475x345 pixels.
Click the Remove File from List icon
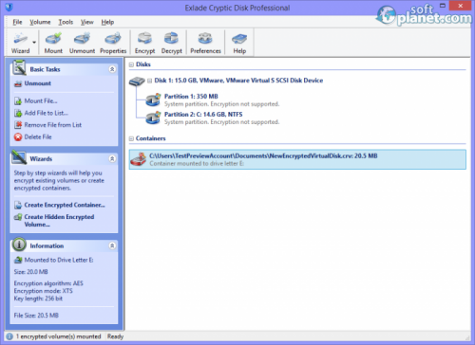[18, 125]
